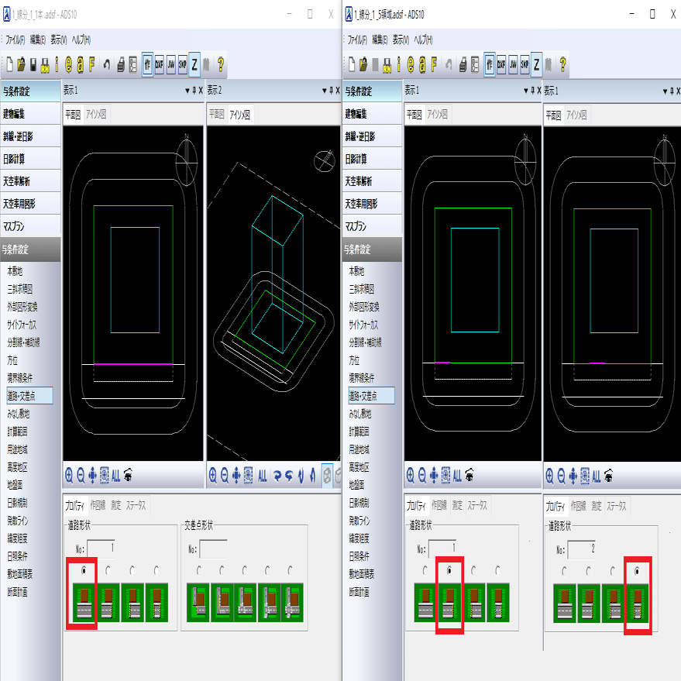
Task: Click Print icon in left window toolbar
Action: [x=121, y=65]
